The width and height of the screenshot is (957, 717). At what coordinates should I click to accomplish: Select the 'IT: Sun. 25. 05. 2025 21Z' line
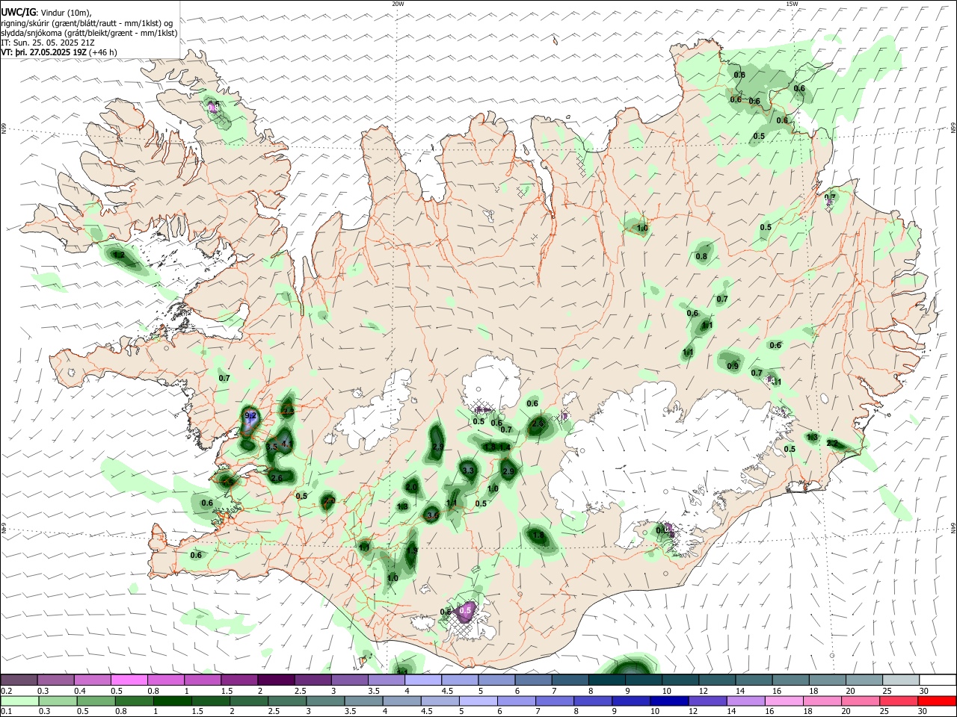click(48, 43)
